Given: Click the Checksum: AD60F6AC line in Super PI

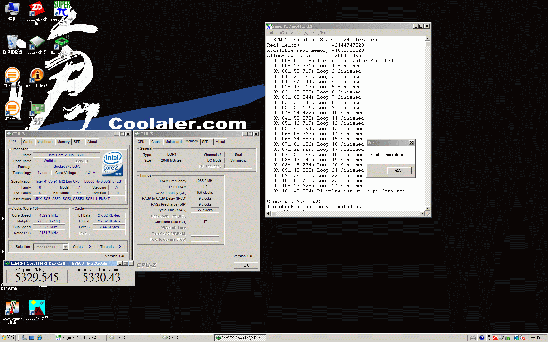Looking at the screenshot, I should tap(294, 201).
